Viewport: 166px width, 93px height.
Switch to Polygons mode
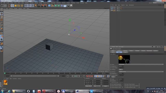(x=2, y=29)
